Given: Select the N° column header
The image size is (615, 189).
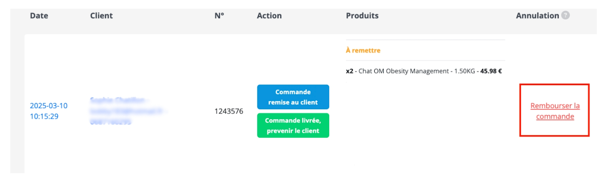Looking at the screenshot, I should pos(219,16).
